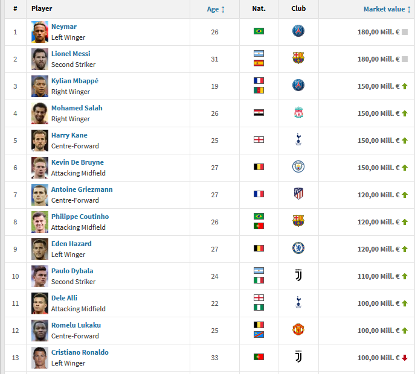Open Philippe Coutinho's player profile link
Image resolution: width=415 pixels, height=374 pixels.
pyautogui.click(x=80, y=217)
